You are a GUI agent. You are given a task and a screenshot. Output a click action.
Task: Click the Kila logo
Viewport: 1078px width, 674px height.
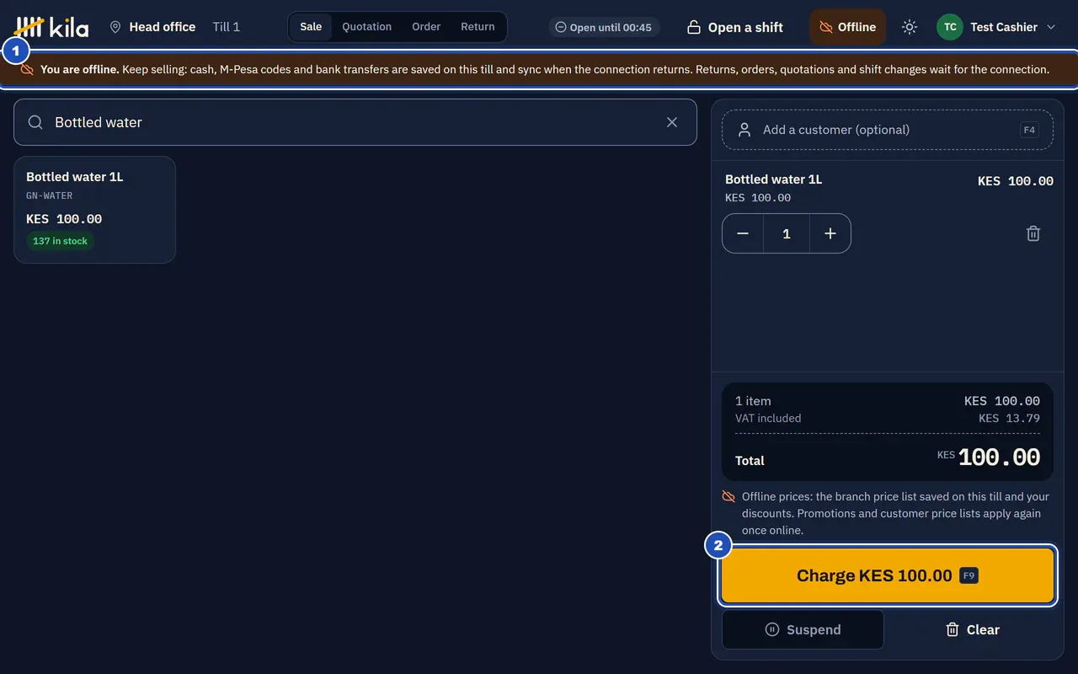point(52,27)
